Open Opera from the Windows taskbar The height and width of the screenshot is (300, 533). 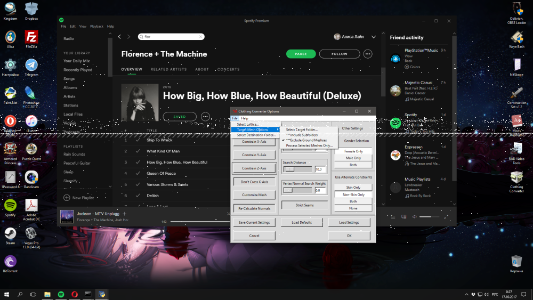(x=75, y=294)
